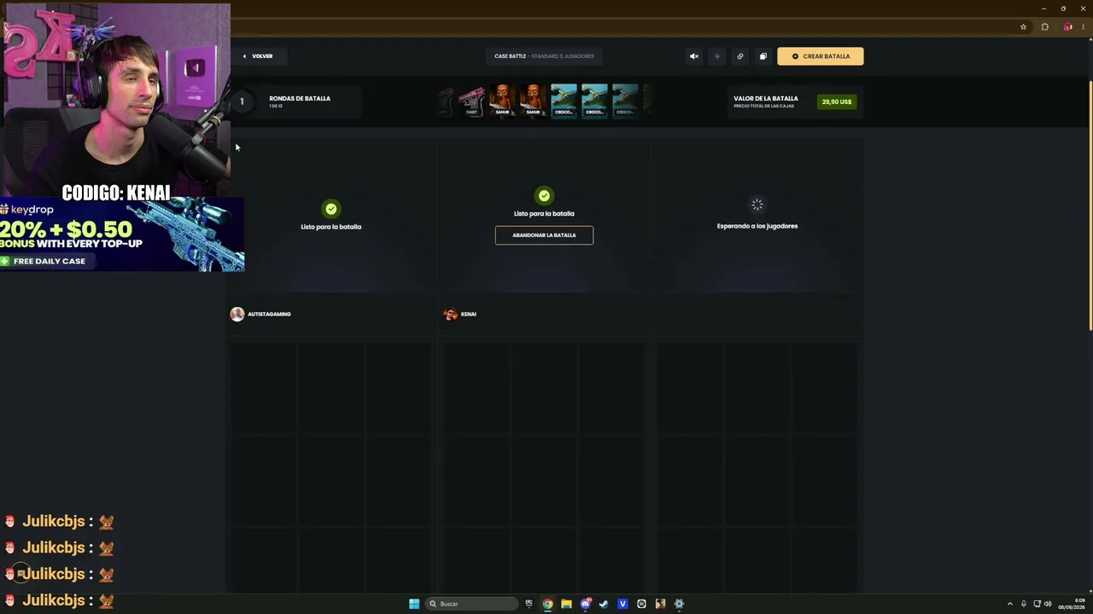Click the Valor de la Batalla label
The height and width of the screenshot is (614, 1093).
[x=766, y=98]
